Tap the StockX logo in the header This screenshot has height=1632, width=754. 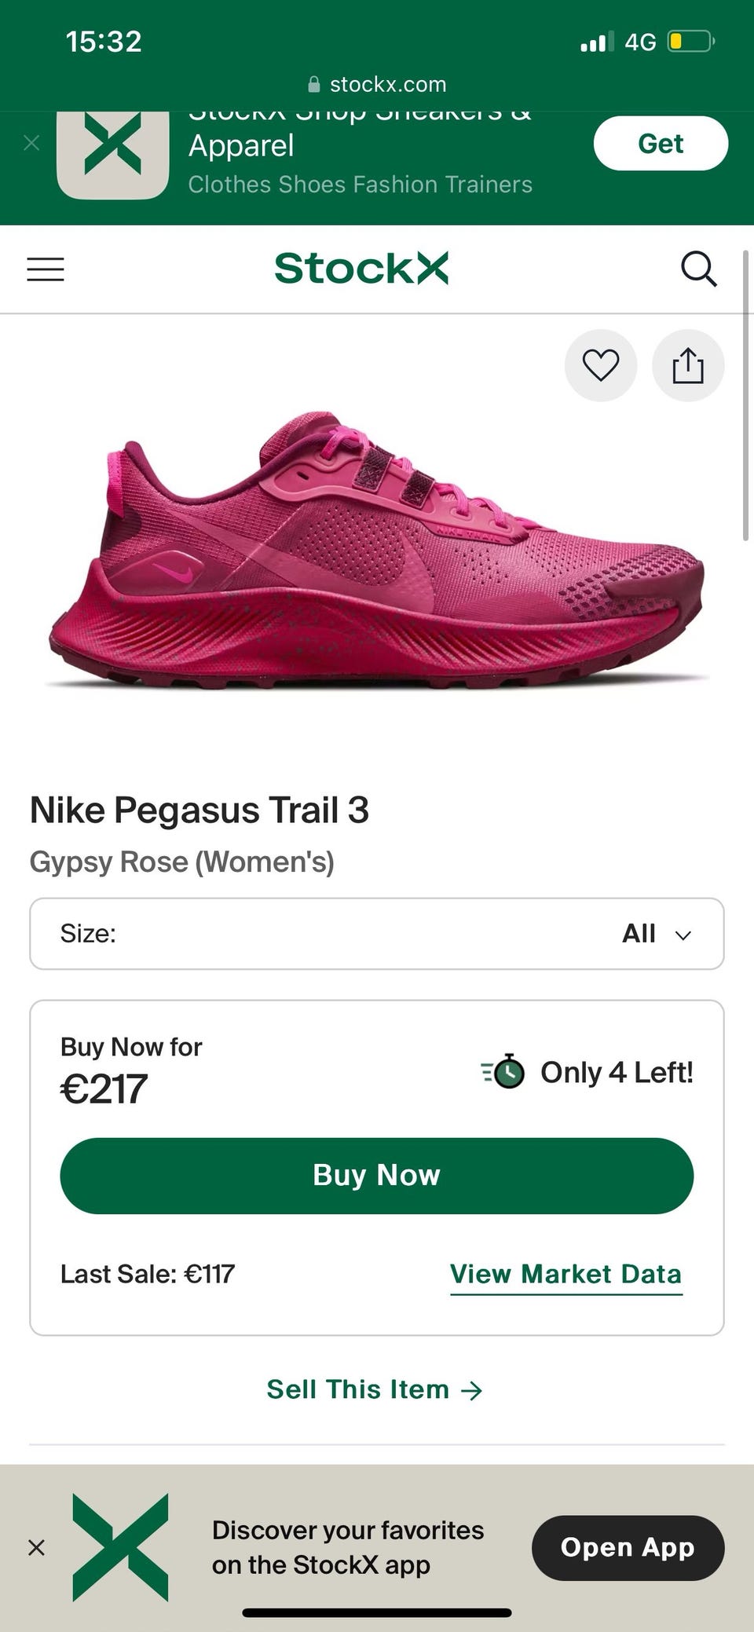[361, 269]
